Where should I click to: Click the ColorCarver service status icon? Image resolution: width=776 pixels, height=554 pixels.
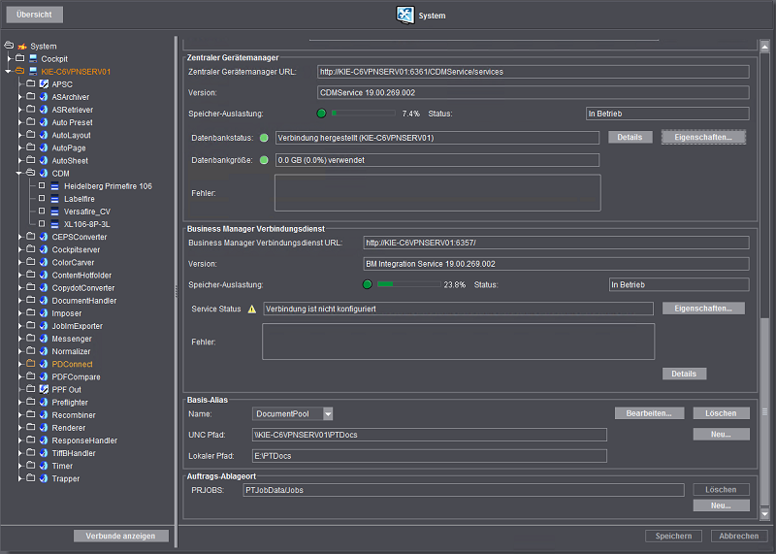(44, 262)
